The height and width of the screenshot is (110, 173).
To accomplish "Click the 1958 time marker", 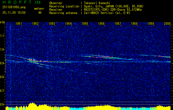I will pyautogui.click(x=134, y=23).
